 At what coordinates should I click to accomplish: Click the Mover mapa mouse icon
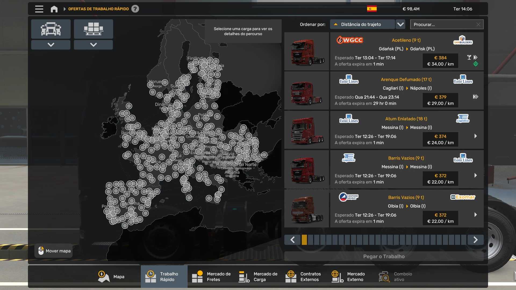[41, 251]
